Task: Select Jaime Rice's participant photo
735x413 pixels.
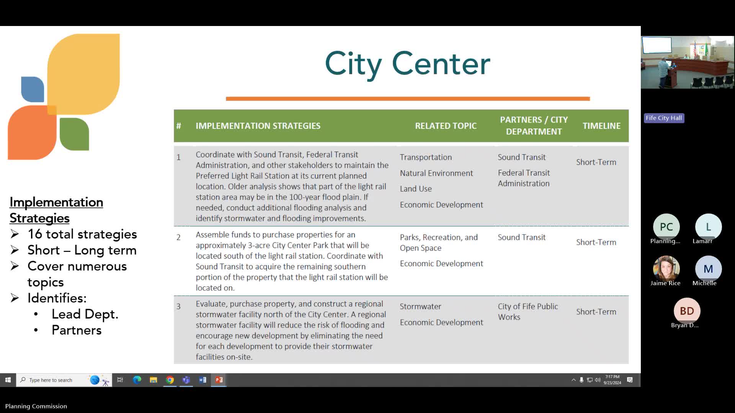Action: click(666, 268)
